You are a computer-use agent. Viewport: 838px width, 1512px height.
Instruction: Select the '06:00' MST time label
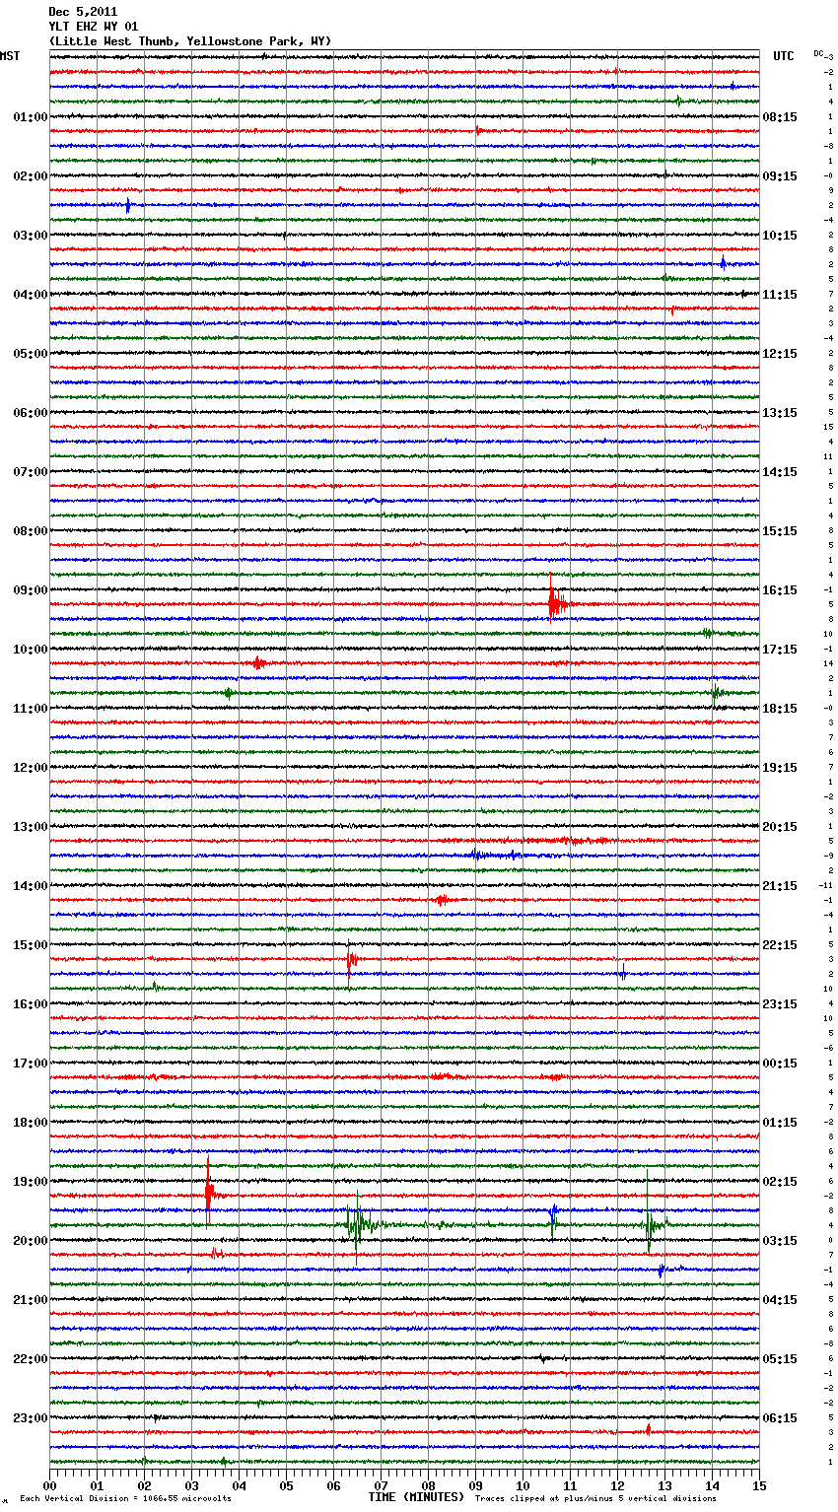click(30, 413)
